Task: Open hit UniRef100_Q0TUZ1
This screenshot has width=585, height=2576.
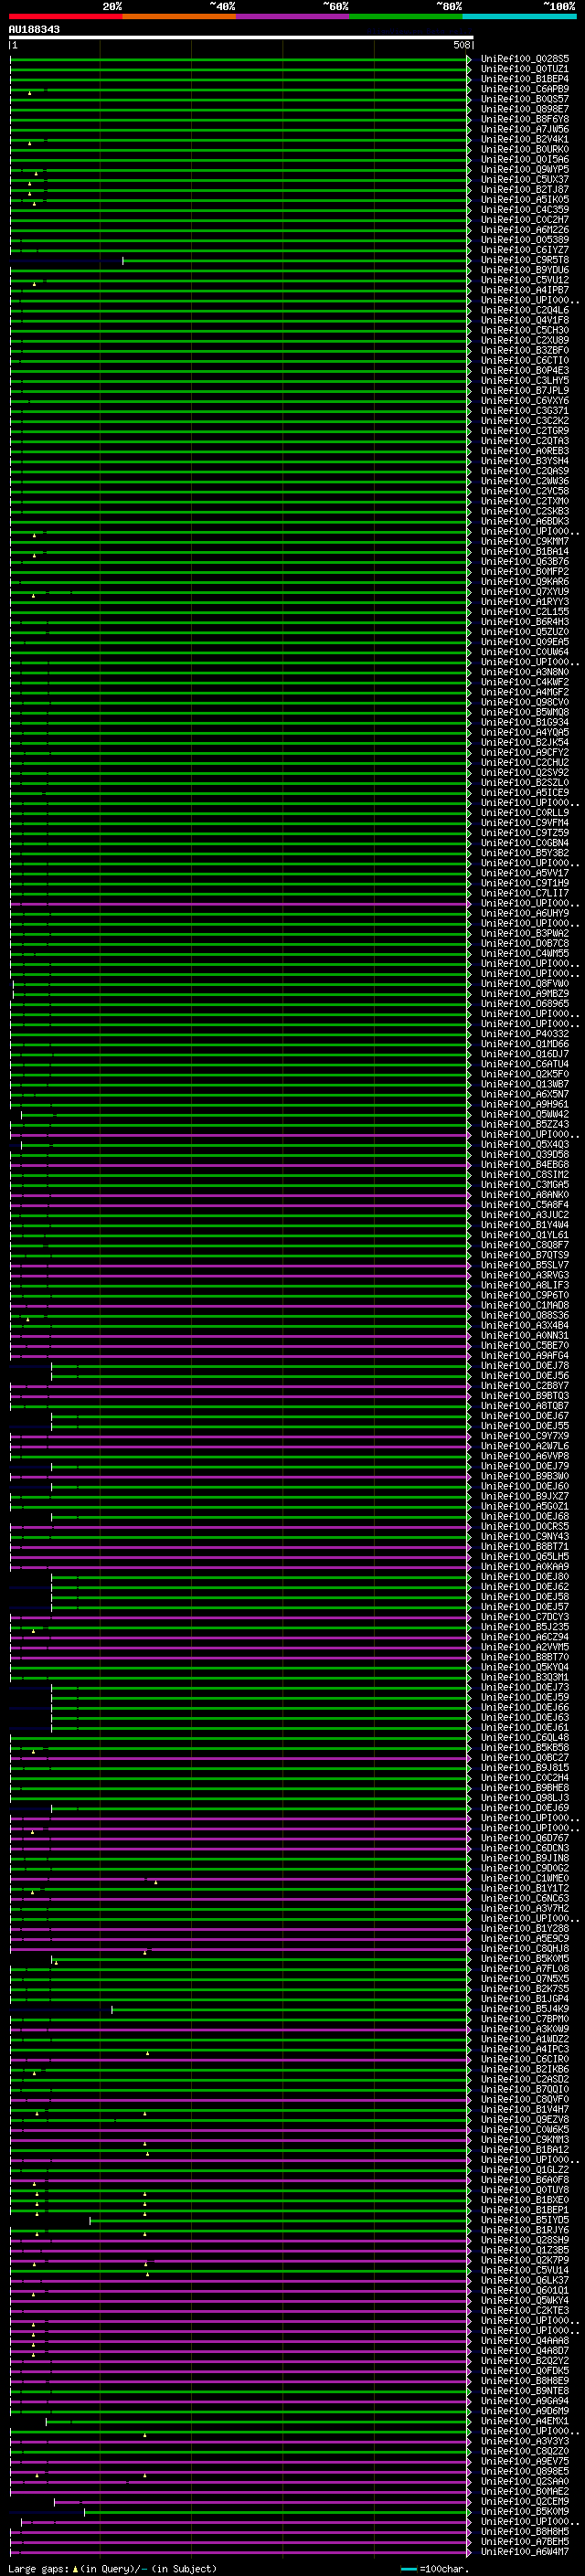Action: click(524, 69)
